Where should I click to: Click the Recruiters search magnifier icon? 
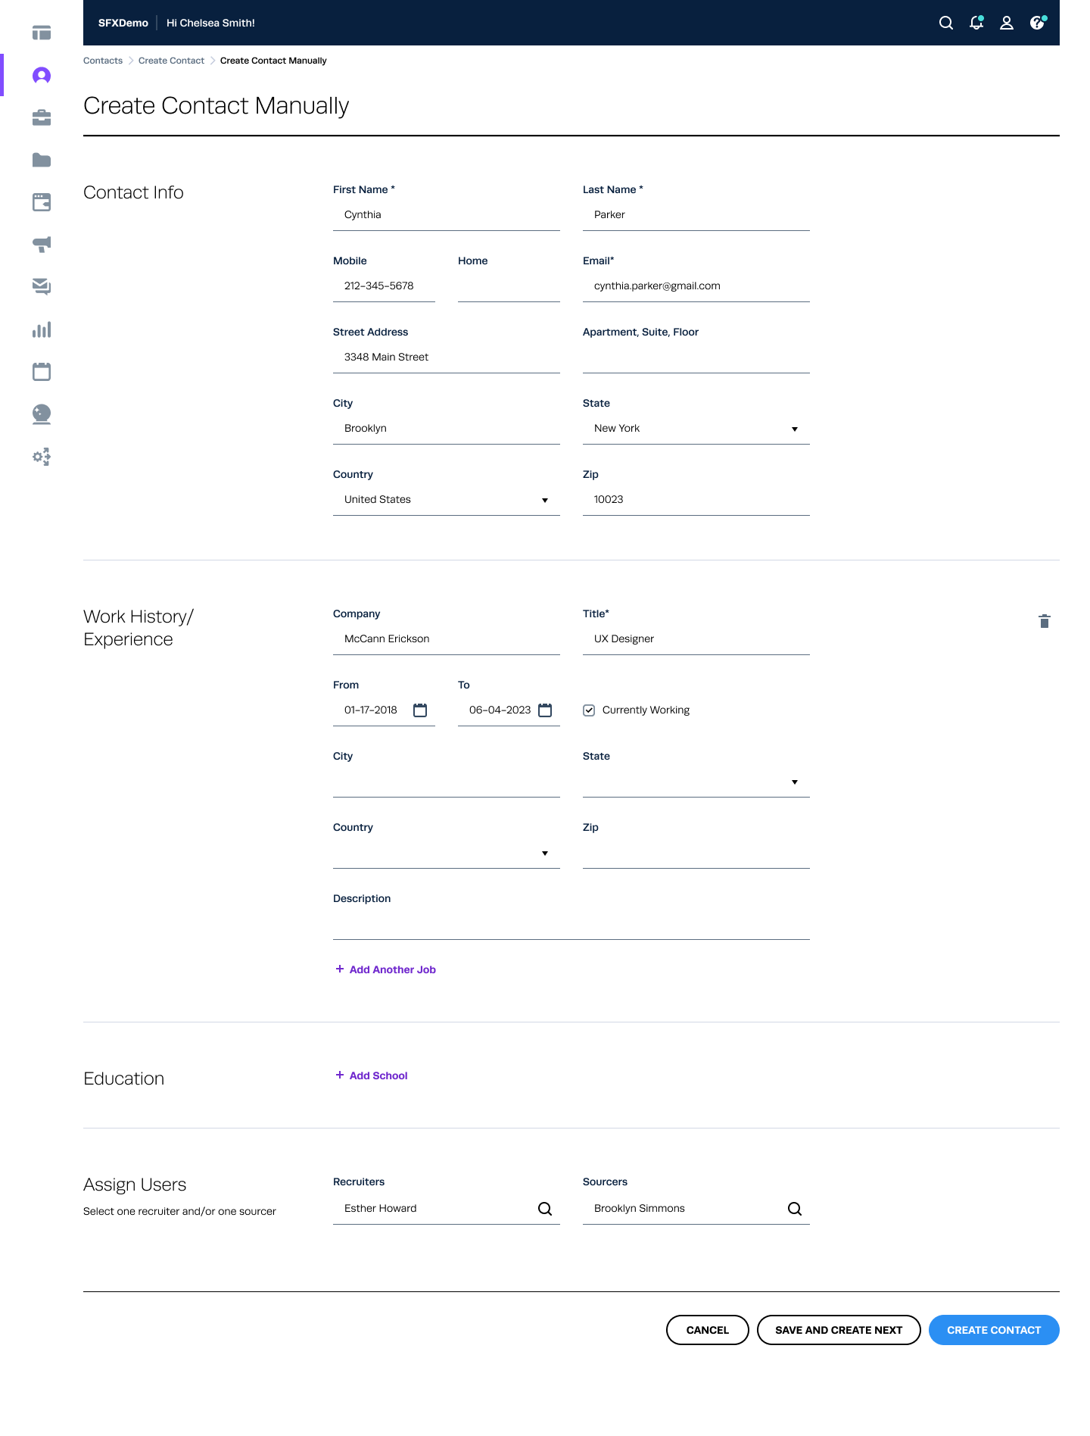click(544, 1208)
